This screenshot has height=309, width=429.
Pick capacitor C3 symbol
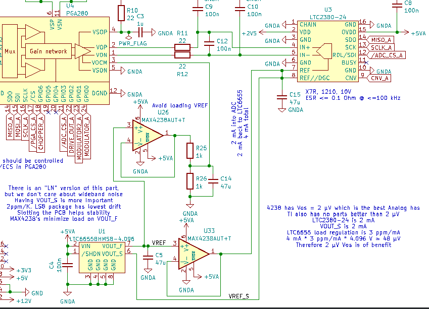point(140,32)
